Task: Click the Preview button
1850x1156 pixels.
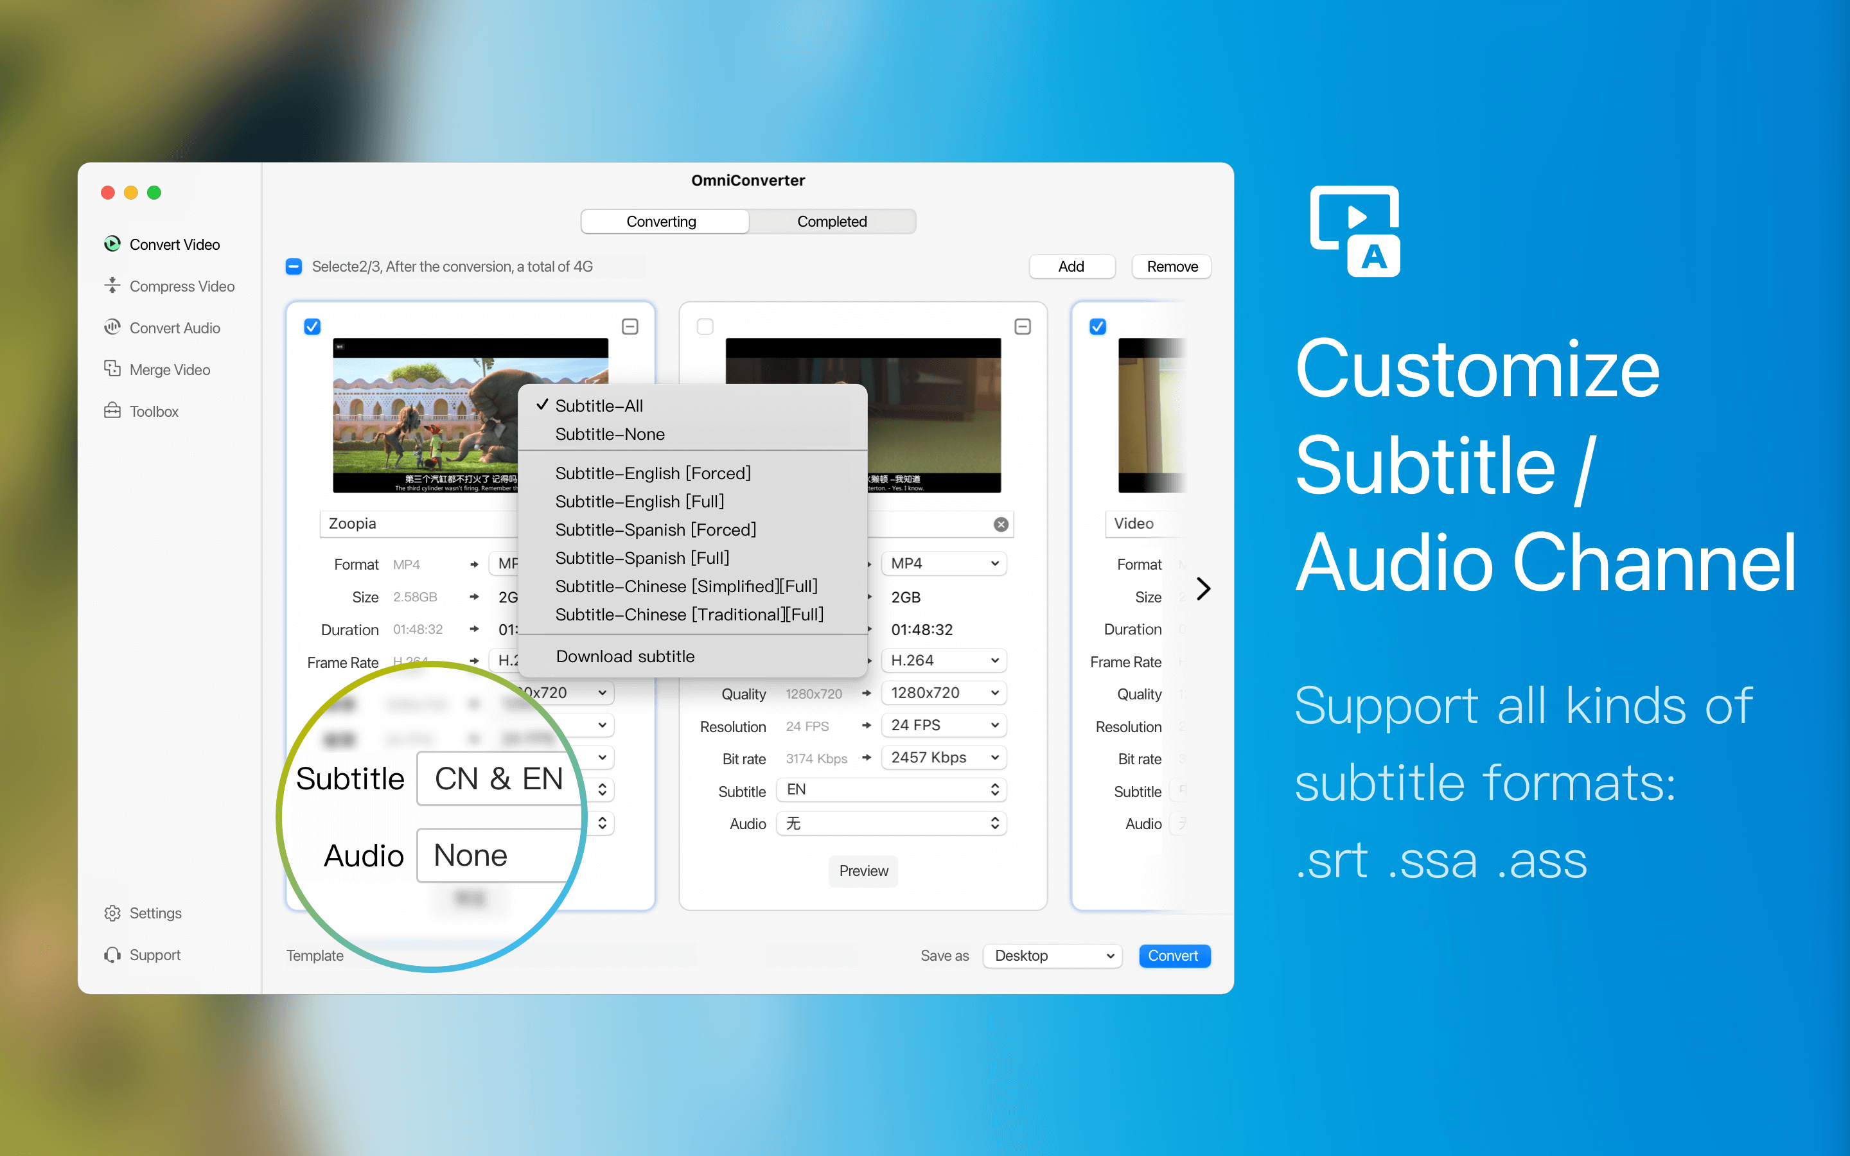Action: tap(863, 872)
